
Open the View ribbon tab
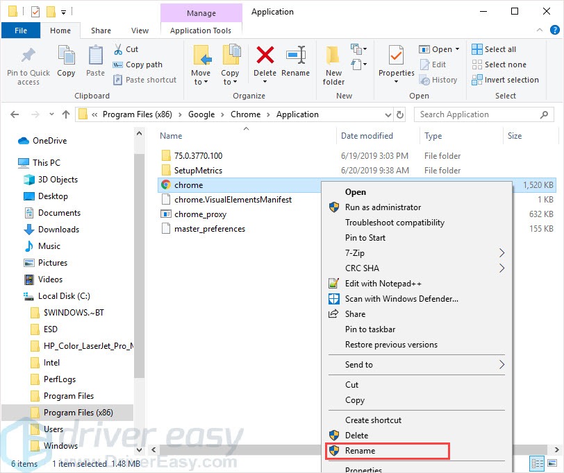click(140, 31)
